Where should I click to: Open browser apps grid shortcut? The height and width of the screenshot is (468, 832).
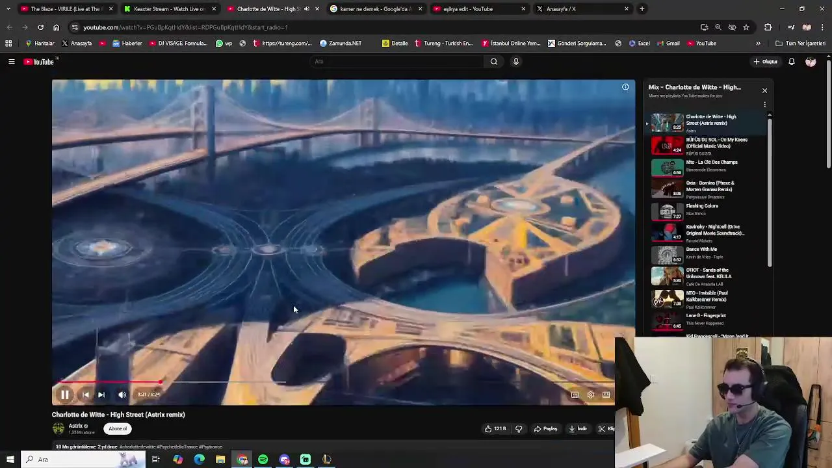8,44
